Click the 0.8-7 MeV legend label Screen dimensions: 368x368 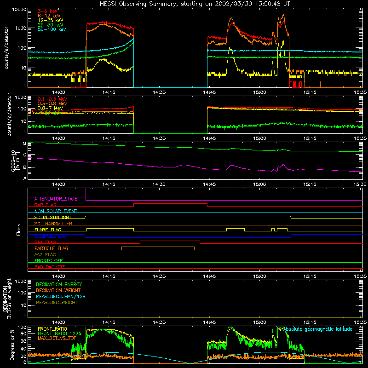click(51, 108)
